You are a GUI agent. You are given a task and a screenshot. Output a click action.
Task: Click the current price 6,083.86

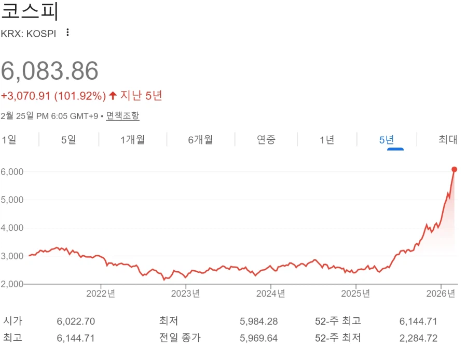pyautogui.click(x=49, y=71)
